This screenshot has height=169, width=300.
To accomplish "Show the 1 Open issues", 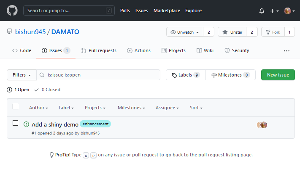I will pos(18,90).
